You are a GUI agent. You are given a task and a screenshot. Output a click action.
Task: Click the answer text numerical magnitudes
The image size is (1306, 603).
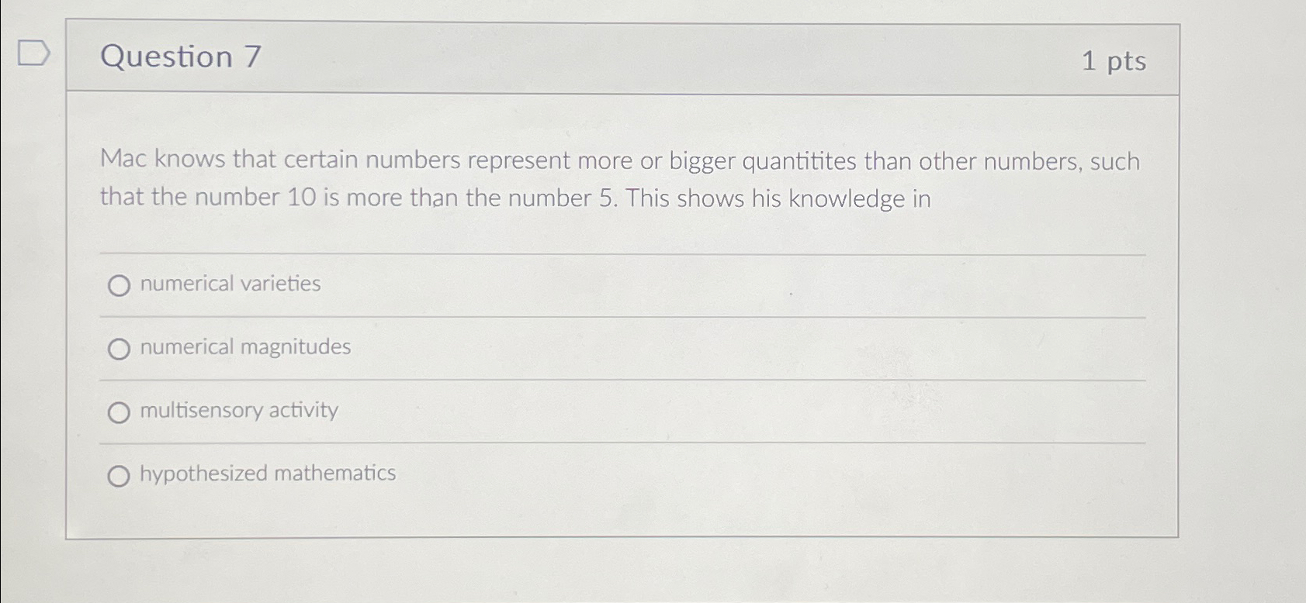point(244,347)
